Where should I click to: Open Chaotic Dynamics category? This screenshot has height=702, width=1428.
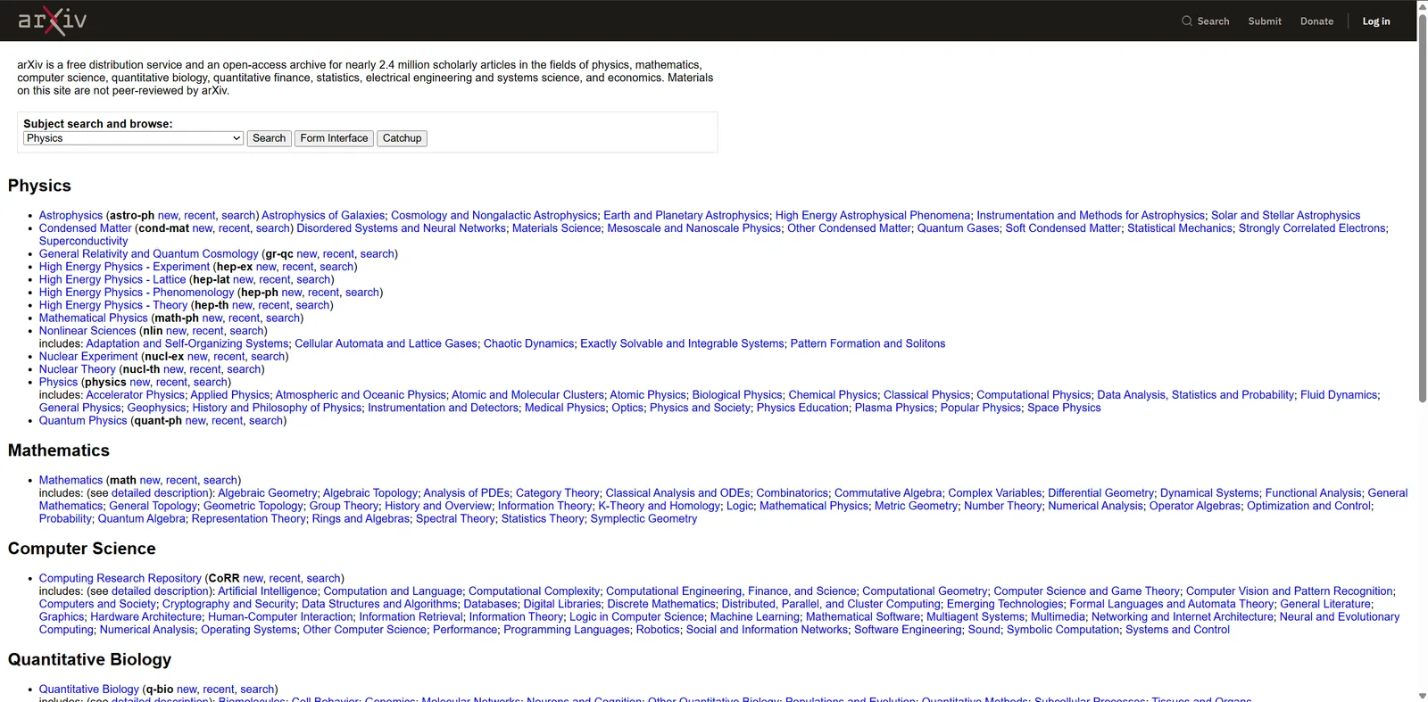[x=529, y=343]
